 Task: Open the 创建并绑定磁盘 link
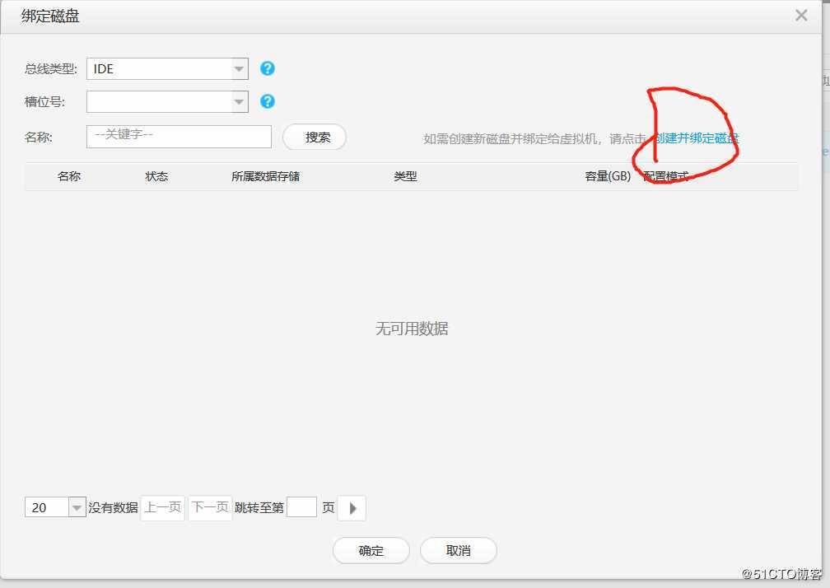[697, 138]
